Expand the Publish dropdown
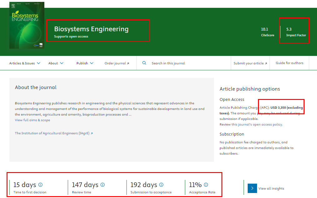Viewport: 317px width, 198px height. tap(84, 63)
